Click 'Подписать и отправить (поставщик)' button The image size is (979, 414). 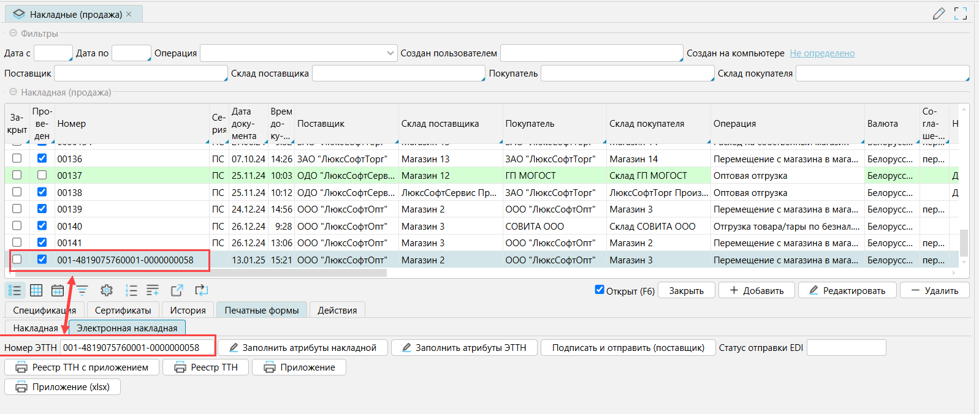628,348
